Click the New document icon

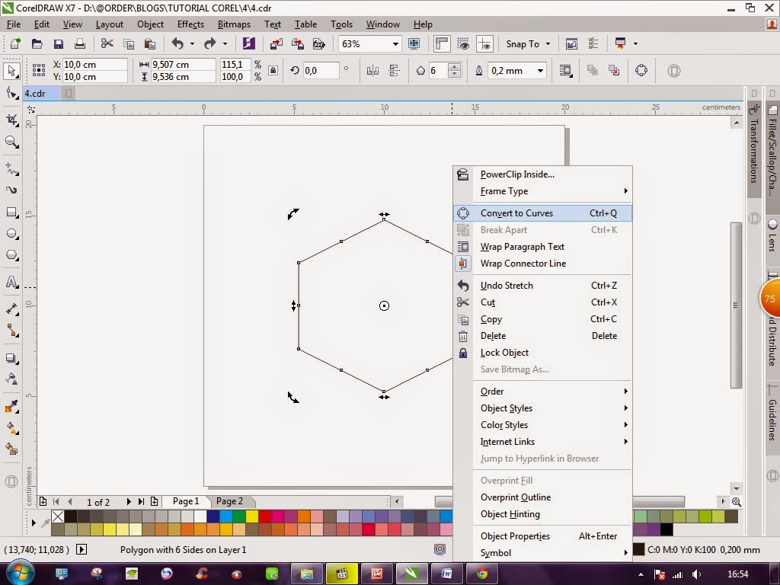tap(15, 43)
